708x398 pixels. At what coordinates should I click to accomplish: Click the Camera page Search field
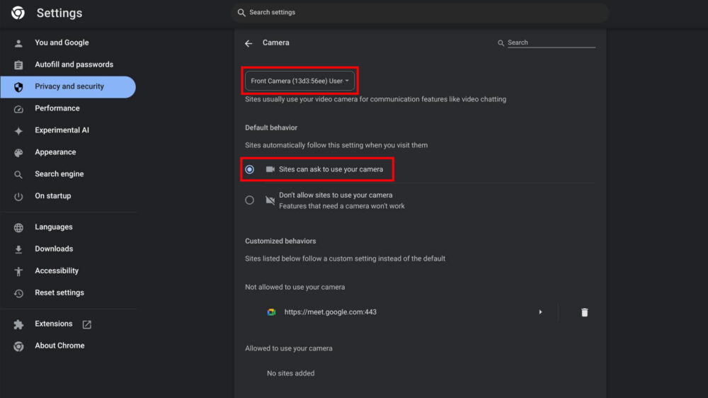[550, 42]
